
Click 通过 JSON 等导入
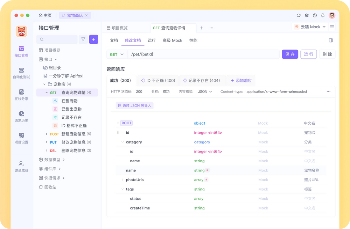click(x=134, y=105)
